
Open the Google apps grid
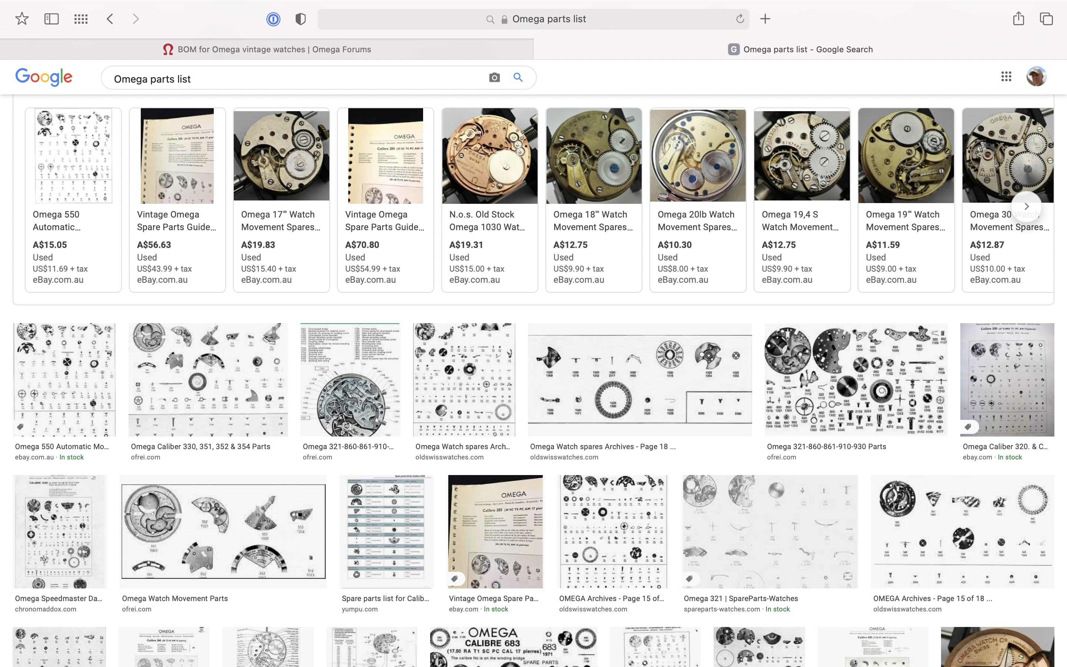tap(1006, 77)
